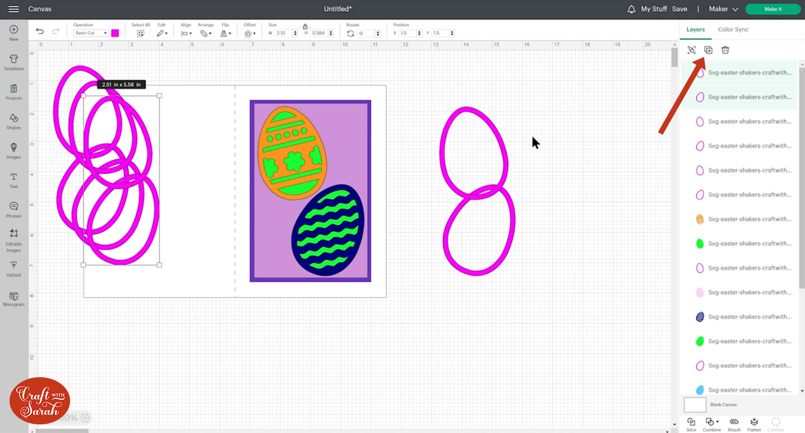Open the Templates tool

13,62
